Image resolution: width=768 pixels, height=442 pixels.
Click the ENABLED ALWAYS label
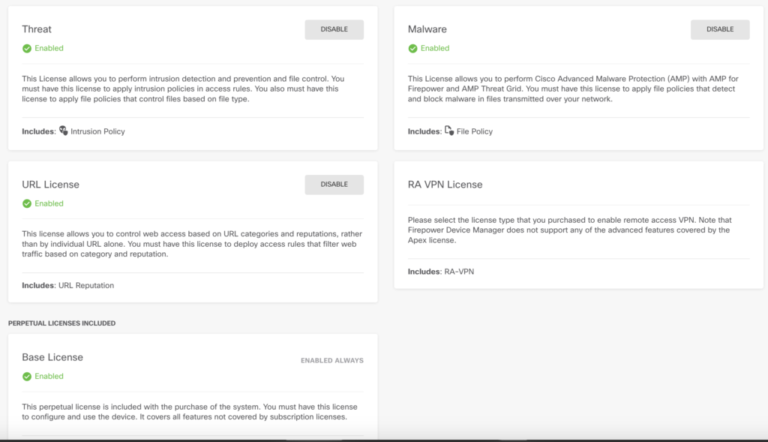click(x=331, y=361)
